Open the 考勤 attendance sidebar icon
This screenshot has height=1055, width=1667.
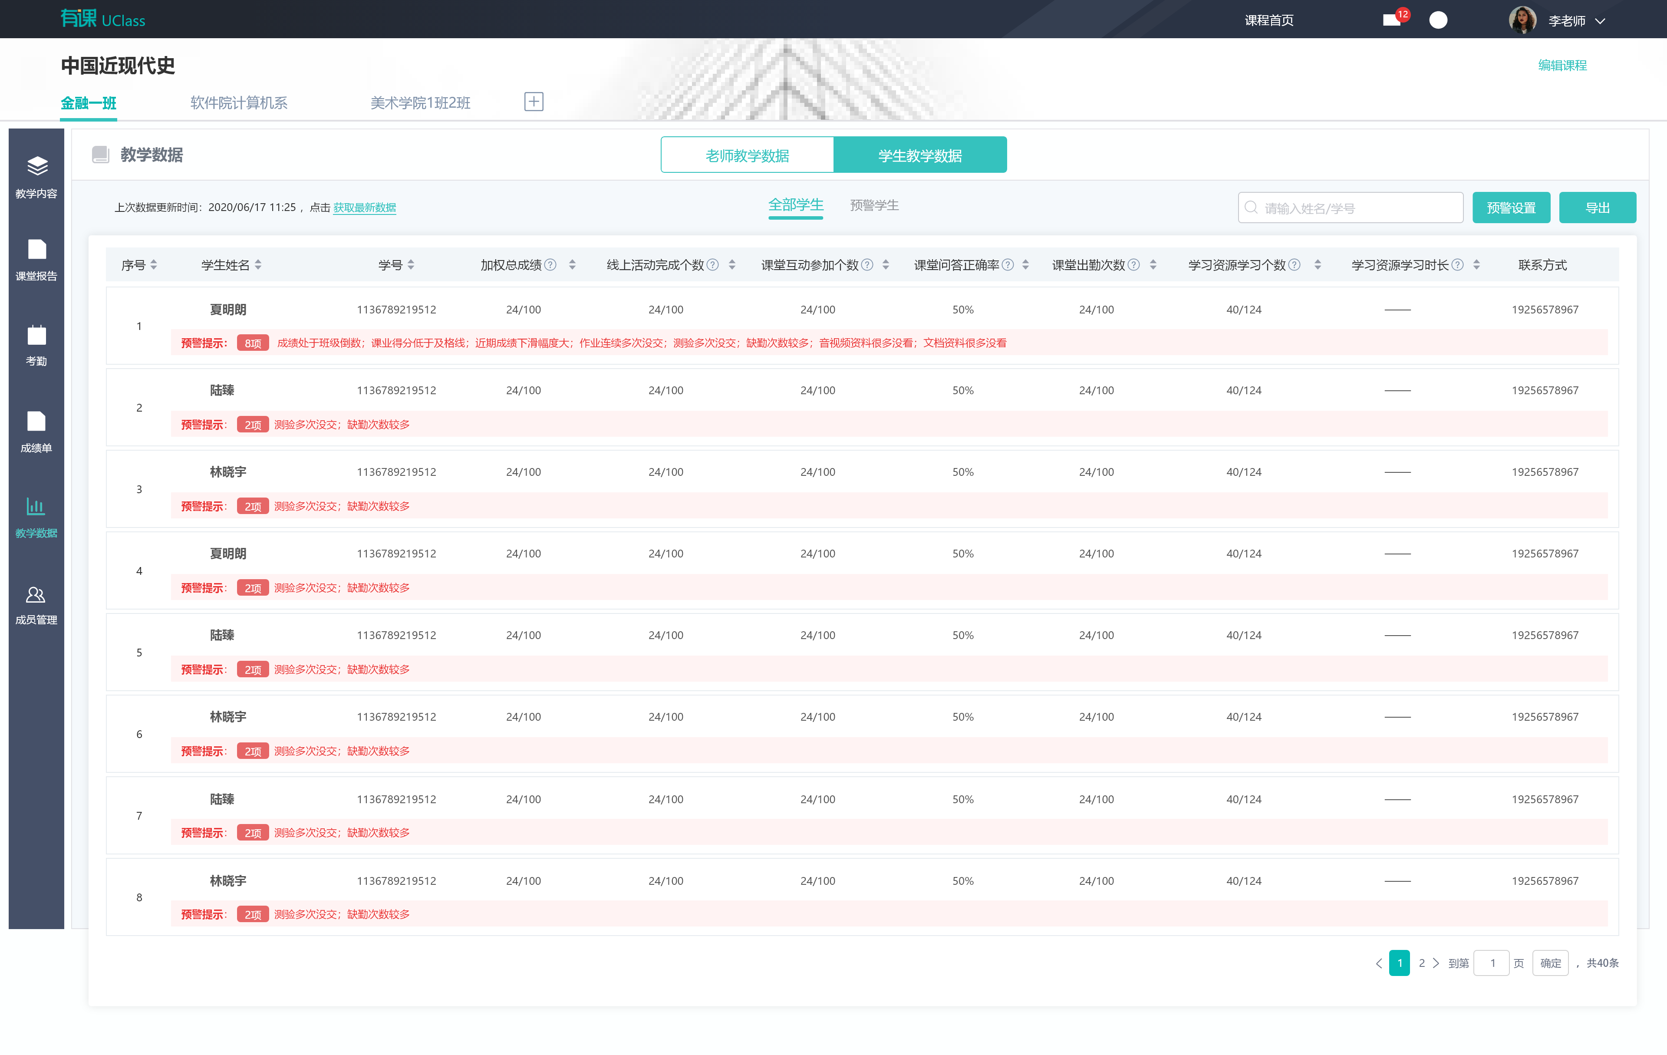(37, 336)
